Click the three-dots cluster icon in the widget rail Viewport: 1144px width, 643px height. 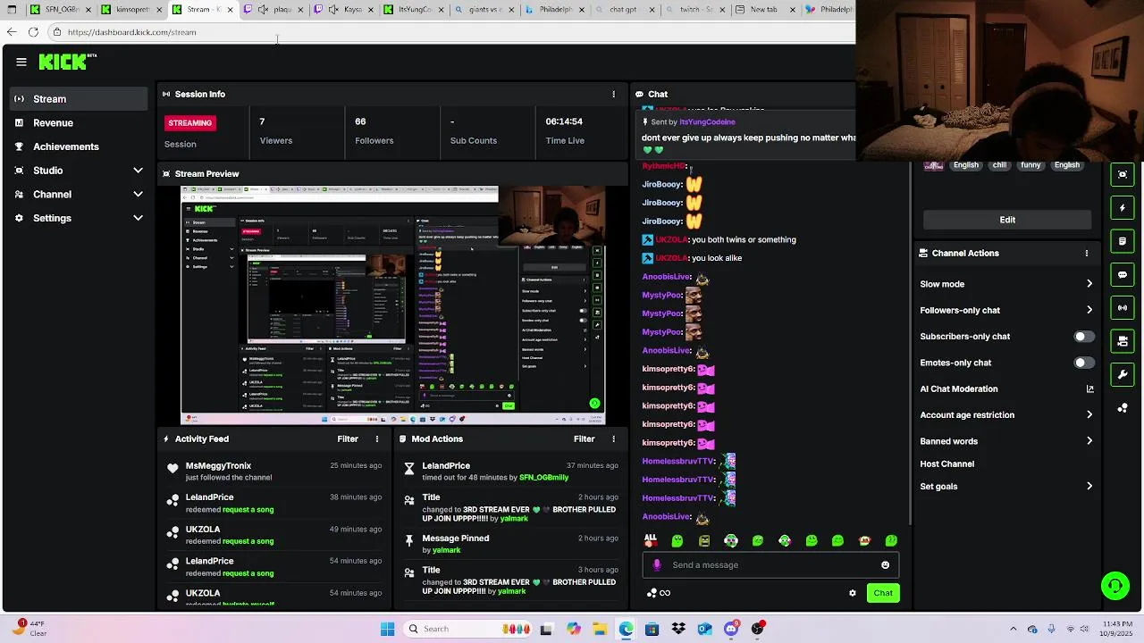pos(1123,408)
